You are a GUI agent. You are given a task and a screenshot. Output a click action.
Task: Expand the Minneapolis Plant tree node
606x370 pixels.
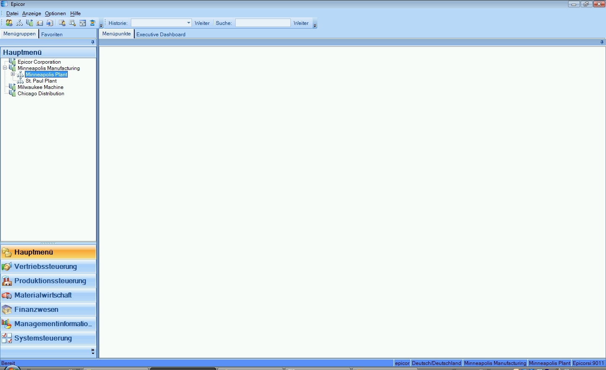click(x=13, y=74)
